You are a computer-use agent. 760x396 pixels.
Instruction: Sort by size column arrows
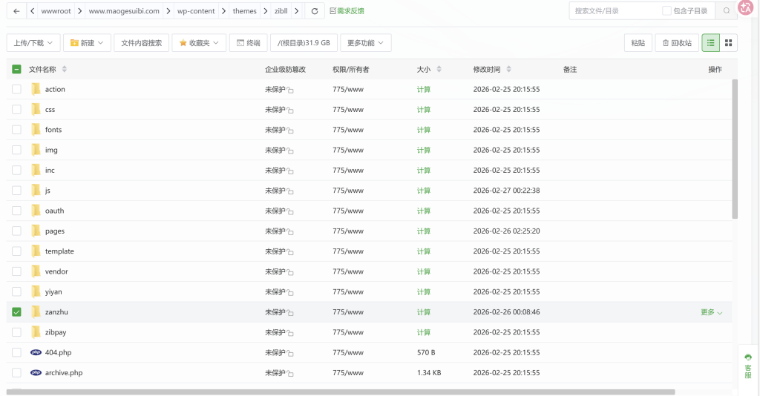439,69
